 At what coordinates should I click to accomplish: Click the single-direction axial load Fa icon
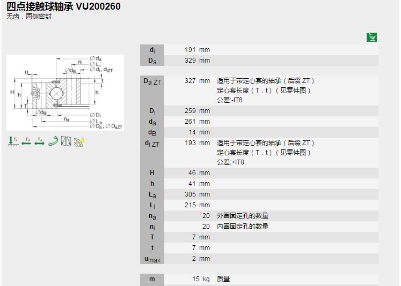click(x=26, y=141)
